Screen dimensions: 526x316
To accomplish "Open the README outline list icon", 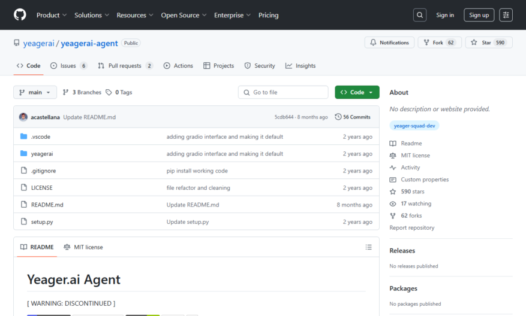I will 369,247.
